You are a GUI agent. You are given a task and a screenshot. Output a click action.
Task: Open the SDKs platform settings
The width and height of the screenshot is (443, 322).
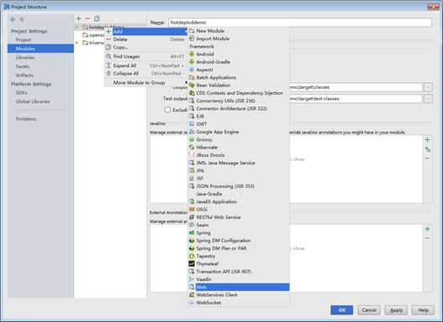click(22, 93)
